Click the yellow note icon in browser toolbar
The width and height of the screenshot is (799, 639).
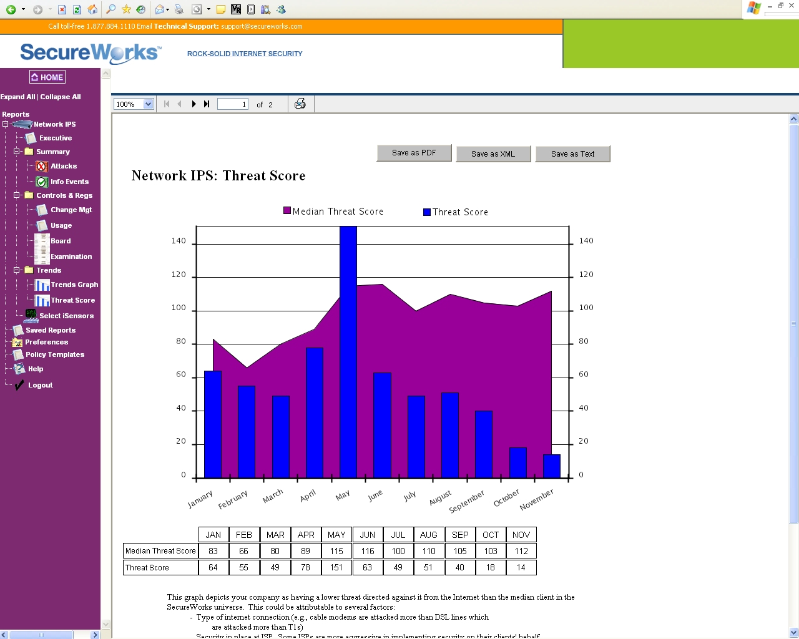click(x=220, y=9)
